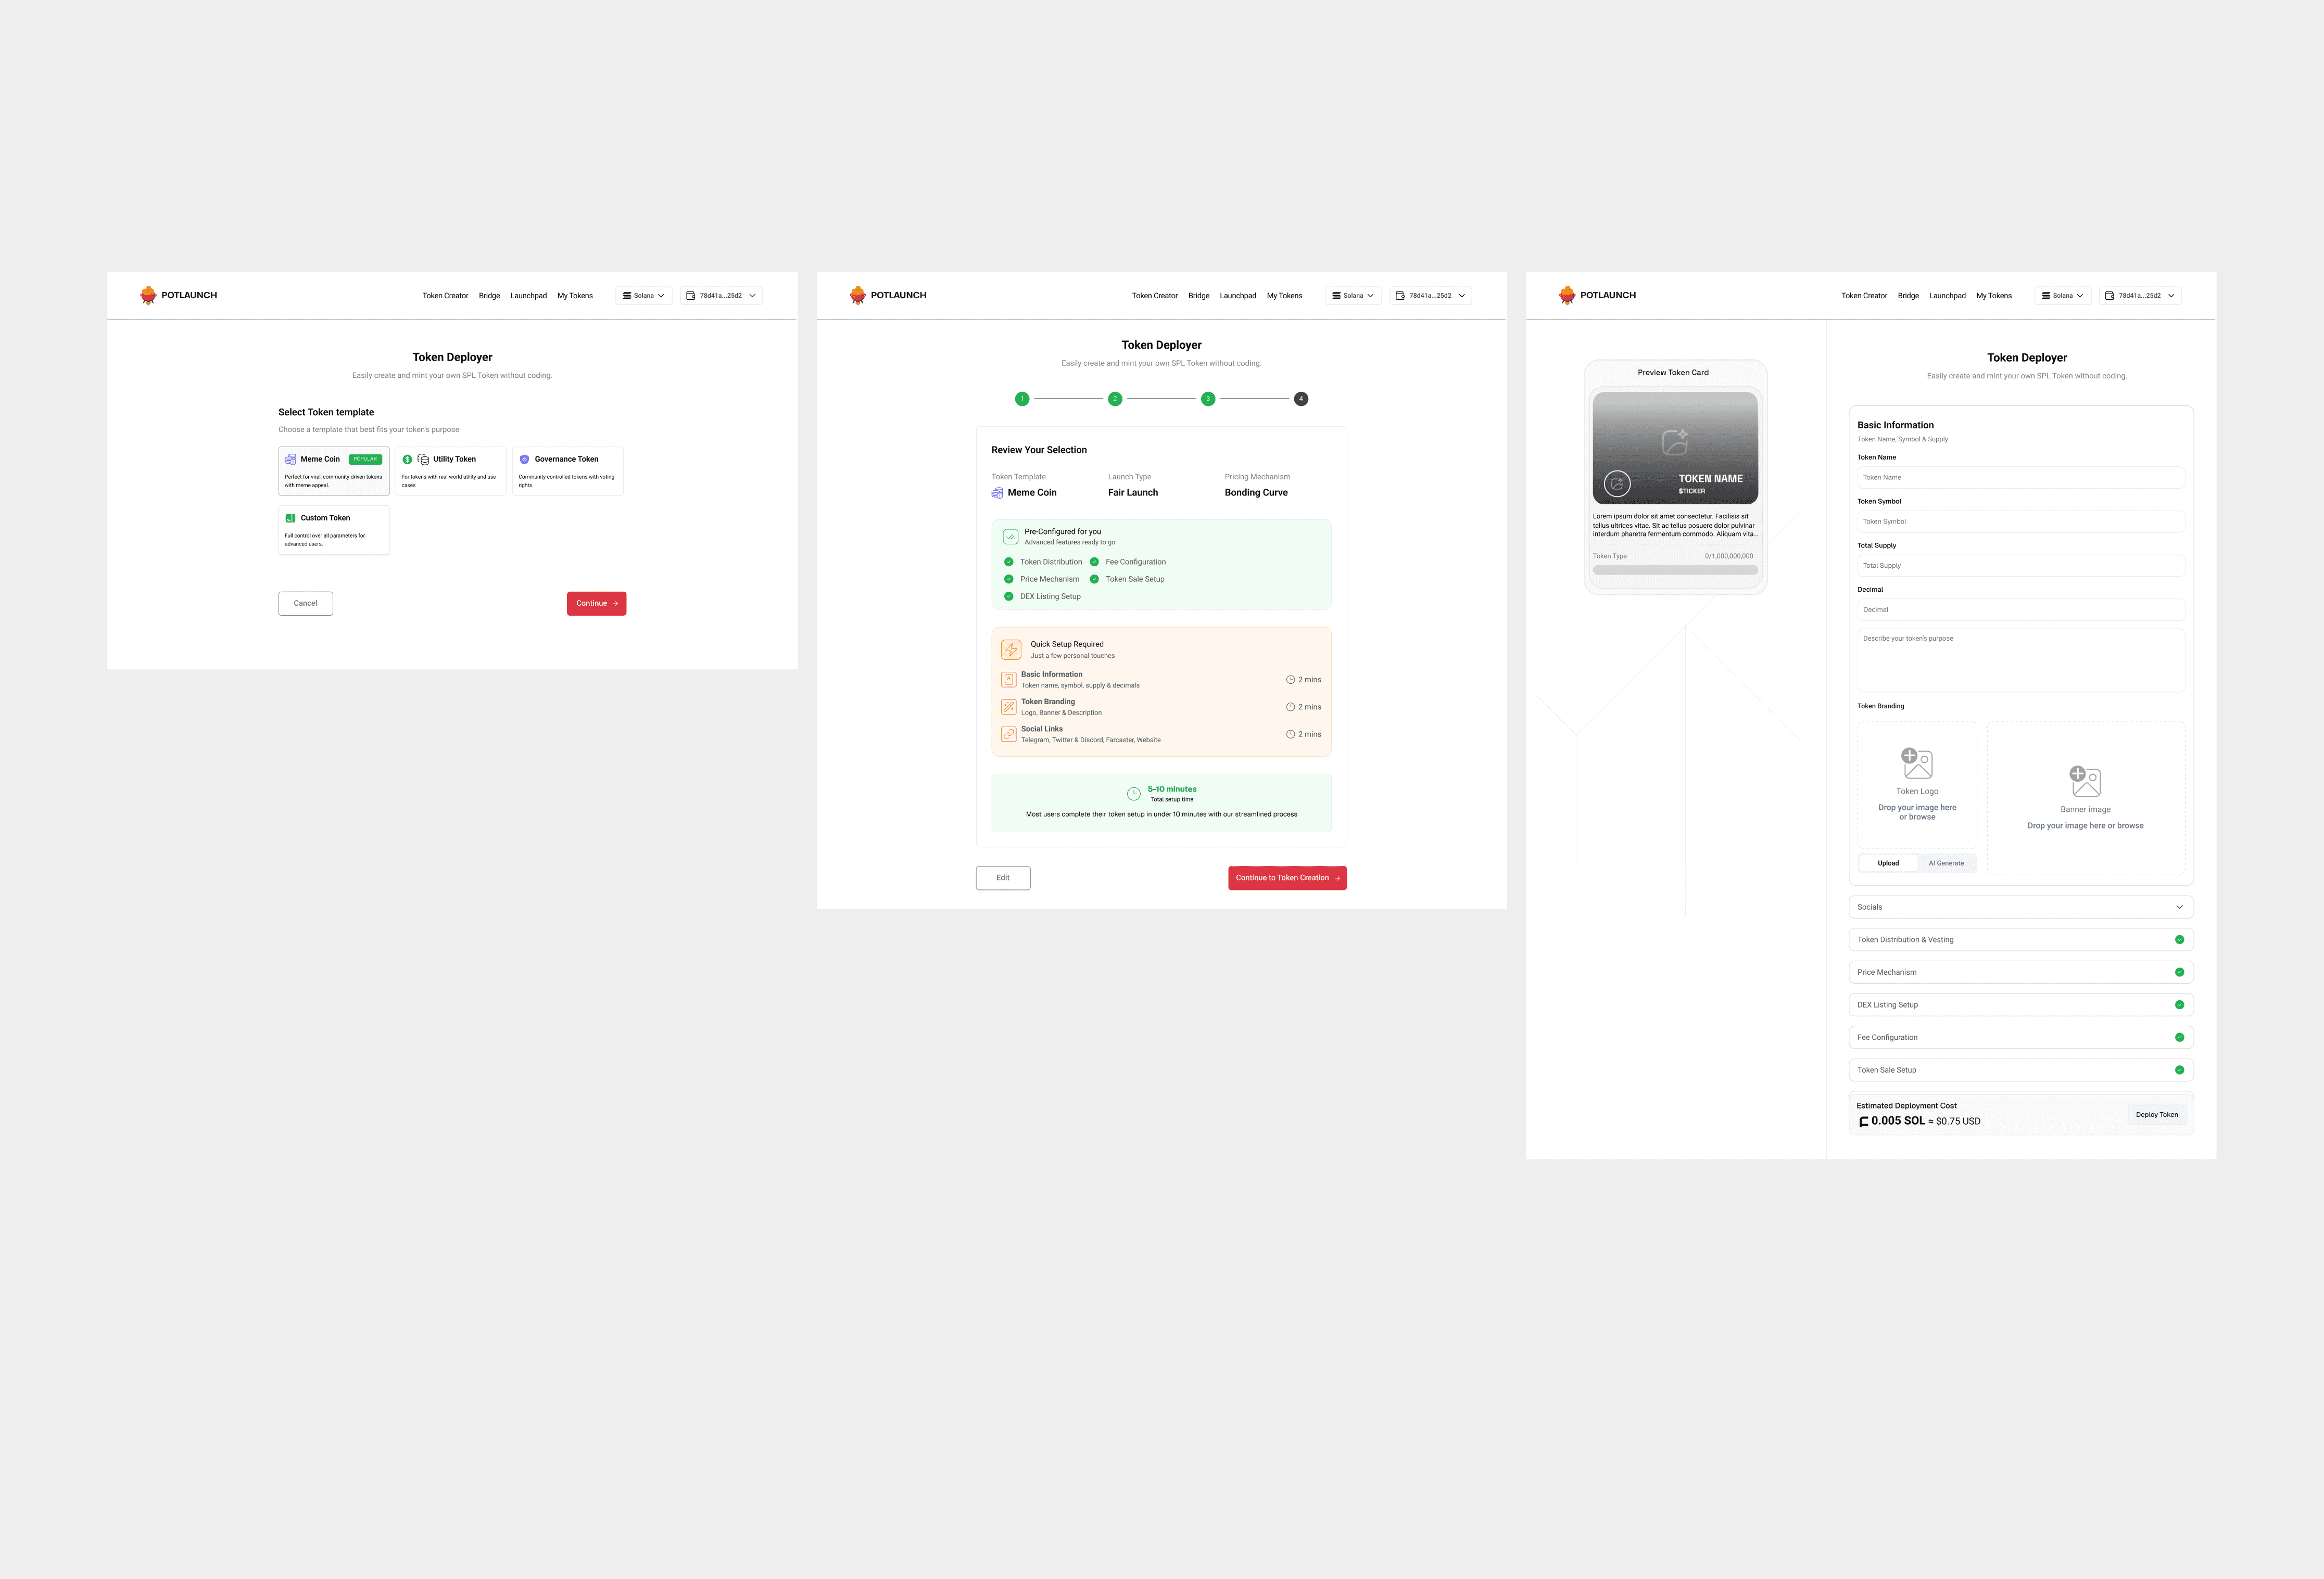Open the Launchpad menu item

click(528, 295)
